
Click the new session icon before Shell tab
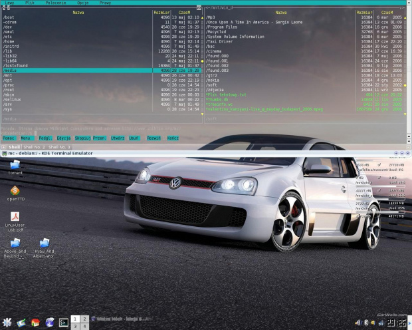click(x=4, y=147)
